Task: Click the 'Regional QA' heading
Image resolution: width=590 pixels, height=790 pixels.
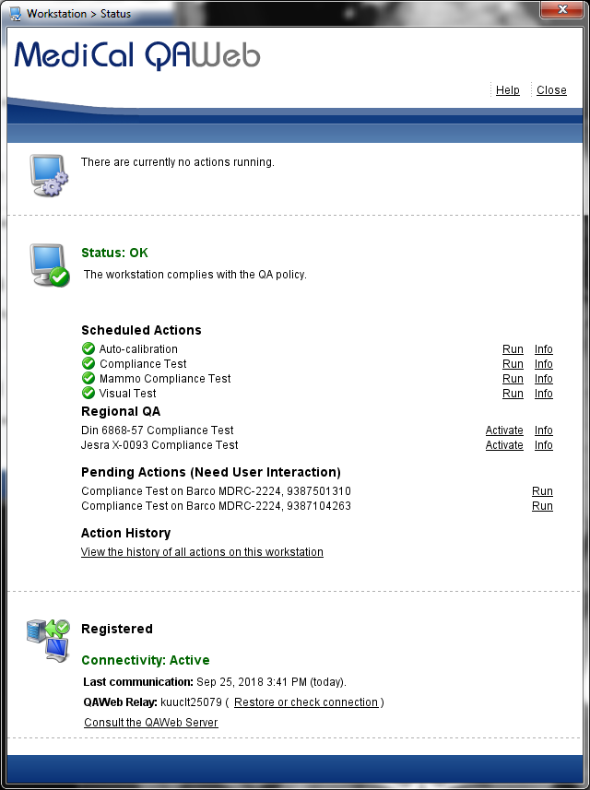Action: point(121,412)
